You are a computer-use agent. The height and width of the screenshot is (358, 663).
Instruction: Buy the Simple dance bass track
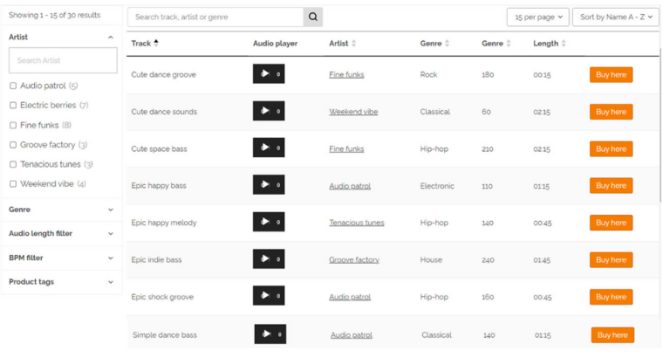click(x=612, y=335)
